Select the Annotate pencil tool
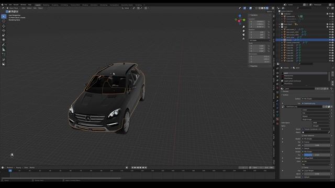335x188 pixels. click(4, 45)
